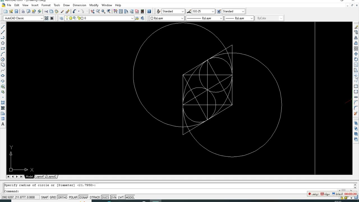Open the table style Standard dropdown

243,12
